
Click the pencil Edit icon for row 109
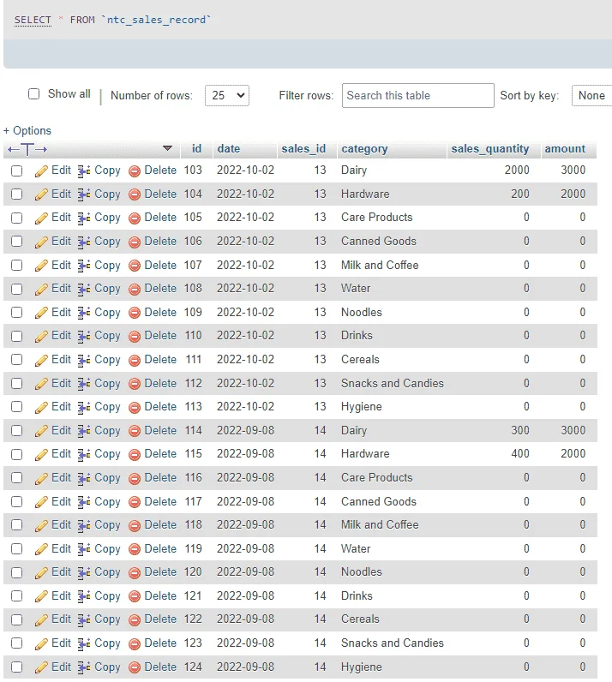41,313
